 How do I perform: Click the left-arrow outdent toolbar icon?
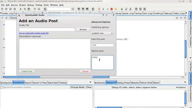[83, 9]
